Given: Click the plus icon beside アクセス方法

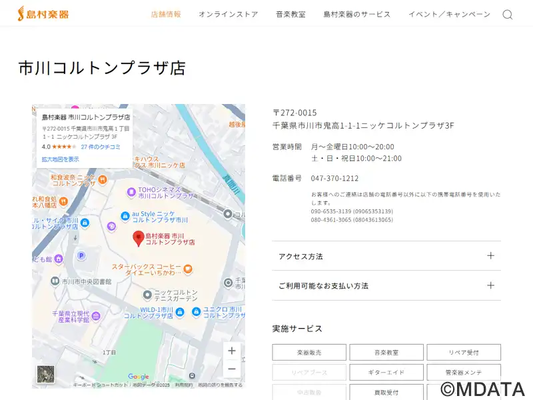Looking at the screenshot, I should click(x=490, y=256).
